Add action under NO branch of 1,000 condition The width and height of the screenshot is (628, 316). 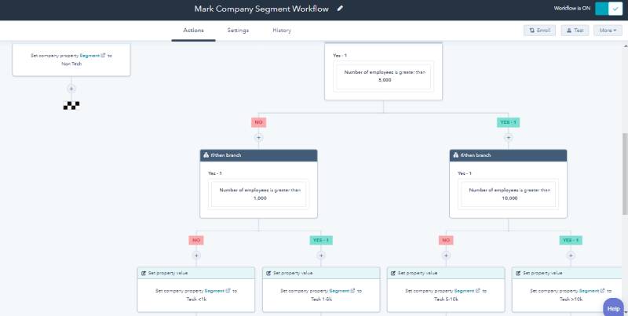(196, 255)
